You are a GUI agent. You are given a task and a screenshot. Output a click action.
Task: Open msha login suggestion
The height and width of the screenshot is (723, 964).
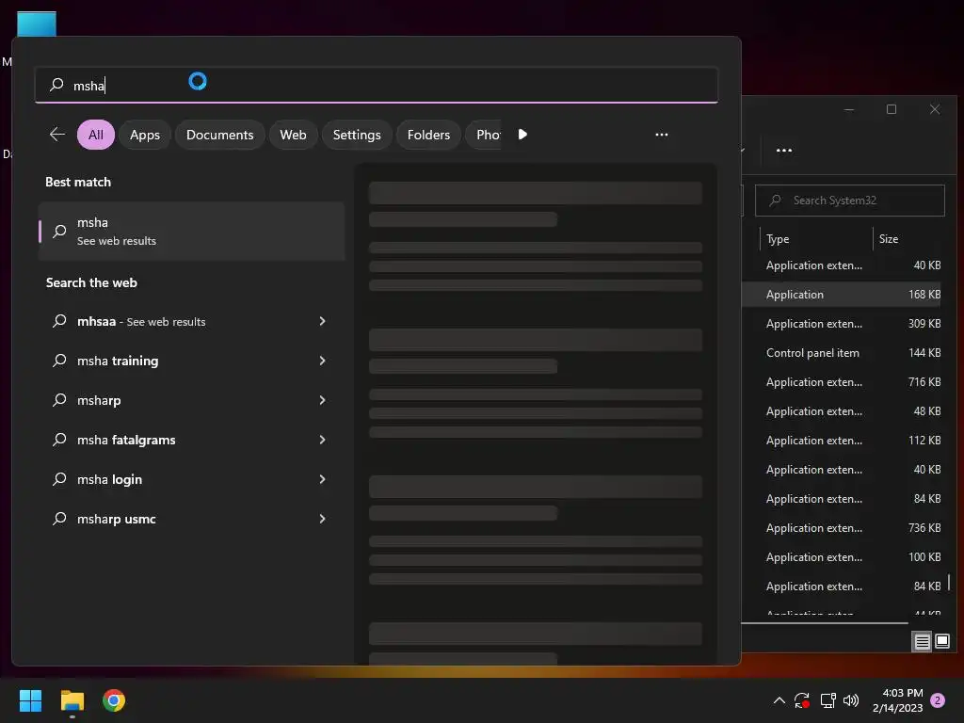click(x=191, y=479)
